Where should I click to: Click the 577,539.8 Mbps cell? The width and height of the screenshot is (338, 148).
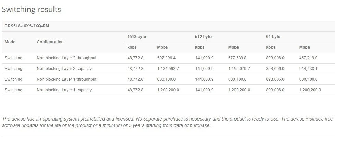pos(237,58)
